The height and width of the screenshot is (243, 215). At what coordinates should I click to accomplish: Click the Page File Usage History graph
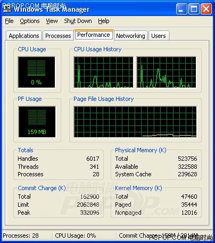[x=135, y=122]
